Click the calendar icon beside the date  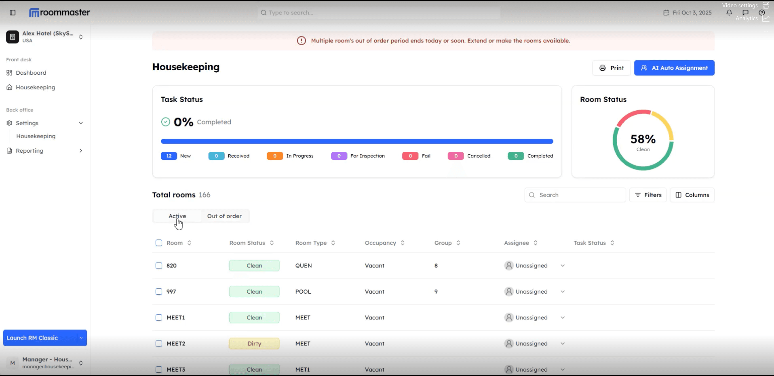coord(666,13)
